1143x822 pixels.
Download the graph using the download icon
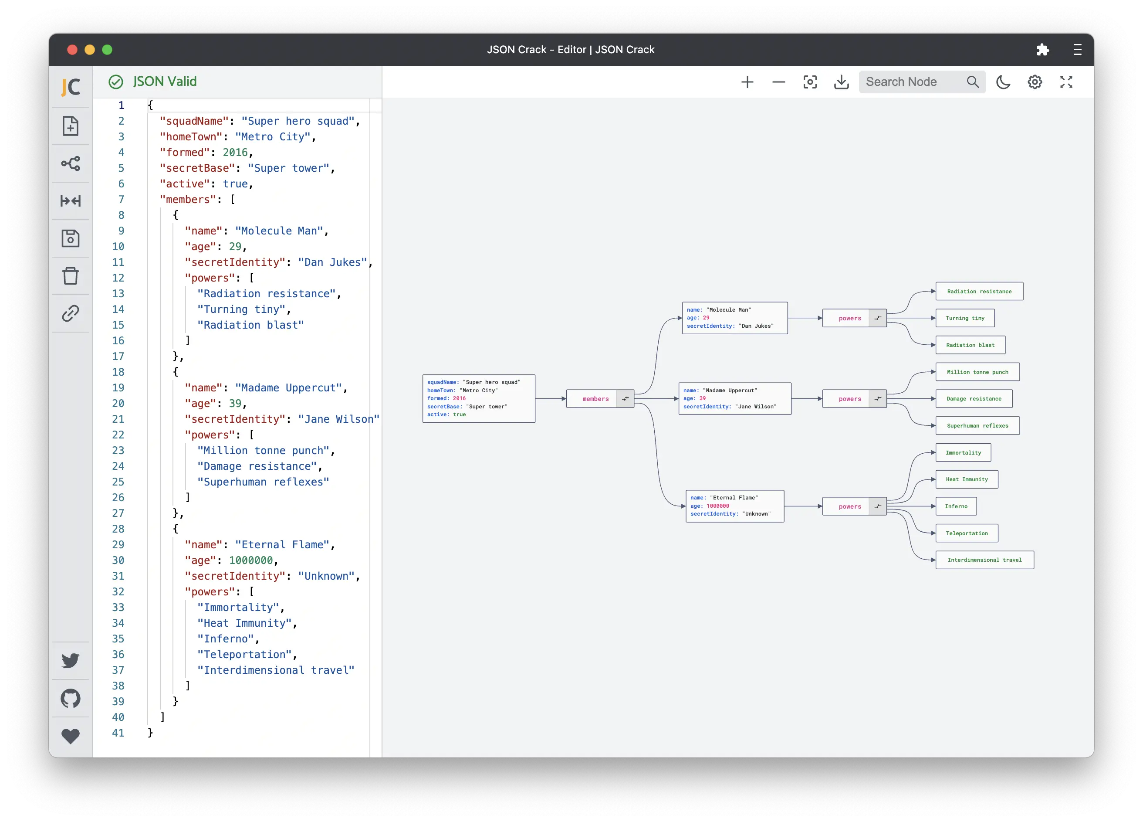point(841,82)
